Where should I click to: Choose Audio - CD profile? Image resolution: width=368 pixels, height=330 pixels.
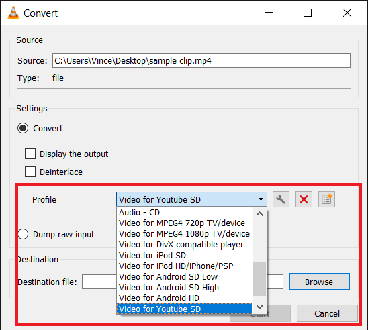tap(185, 213)
